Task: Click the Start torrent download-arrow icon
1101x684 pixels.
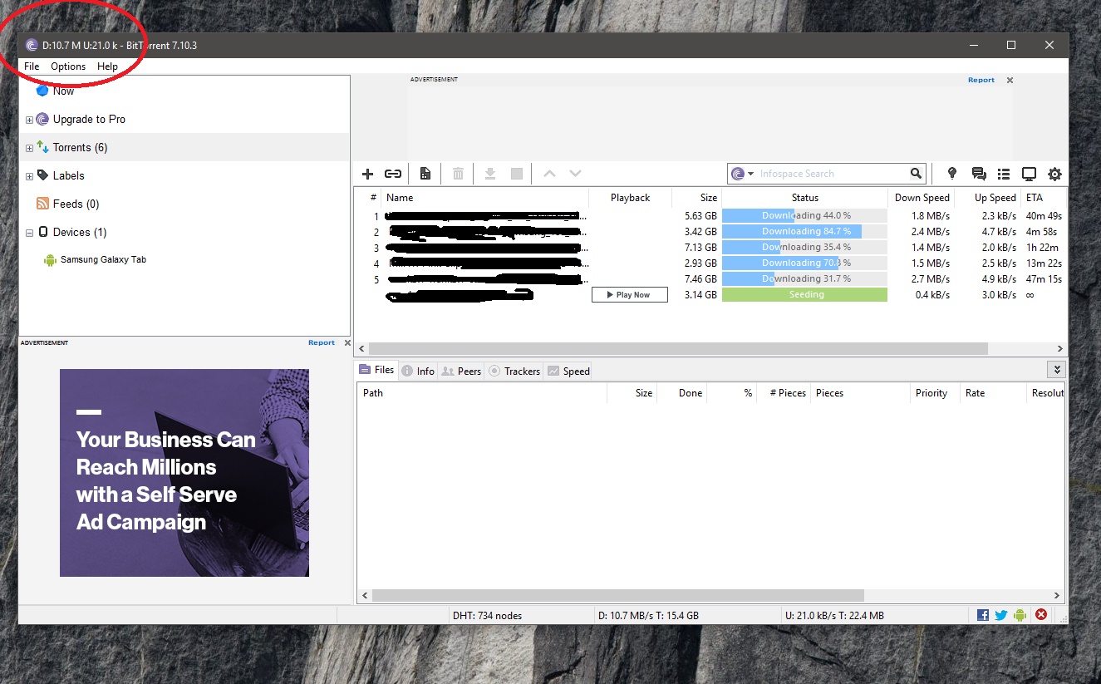Action: [x=490, y=174]
